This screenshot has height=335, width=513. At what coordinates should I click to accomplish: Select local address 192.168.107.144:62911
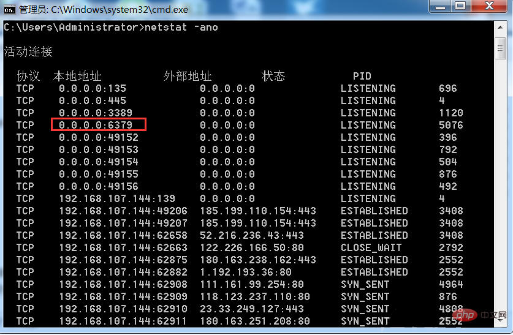tap(123, 321)
